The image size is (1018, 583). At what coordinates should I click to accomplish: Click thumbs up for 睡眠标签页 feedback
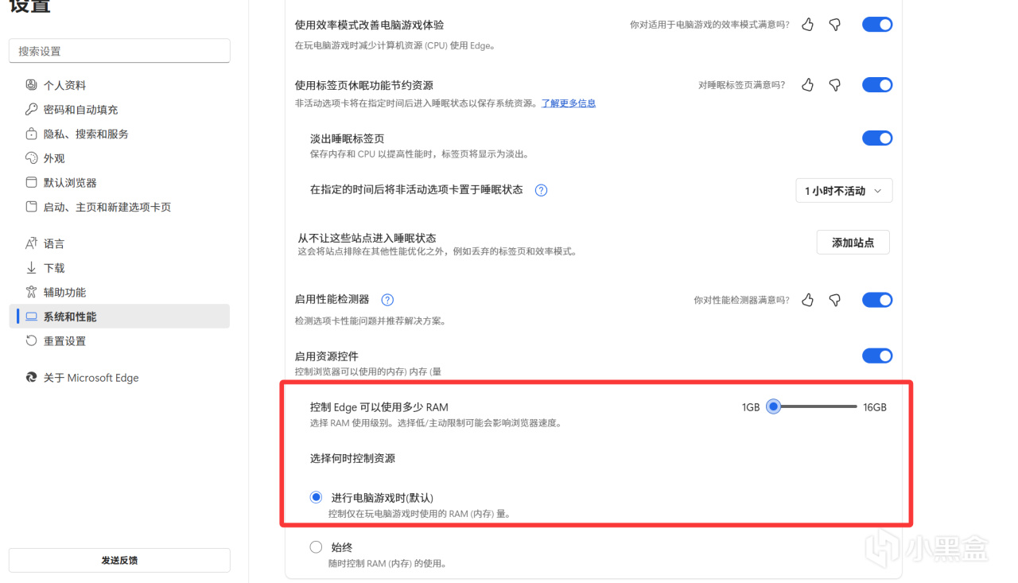tap(808, 85)
